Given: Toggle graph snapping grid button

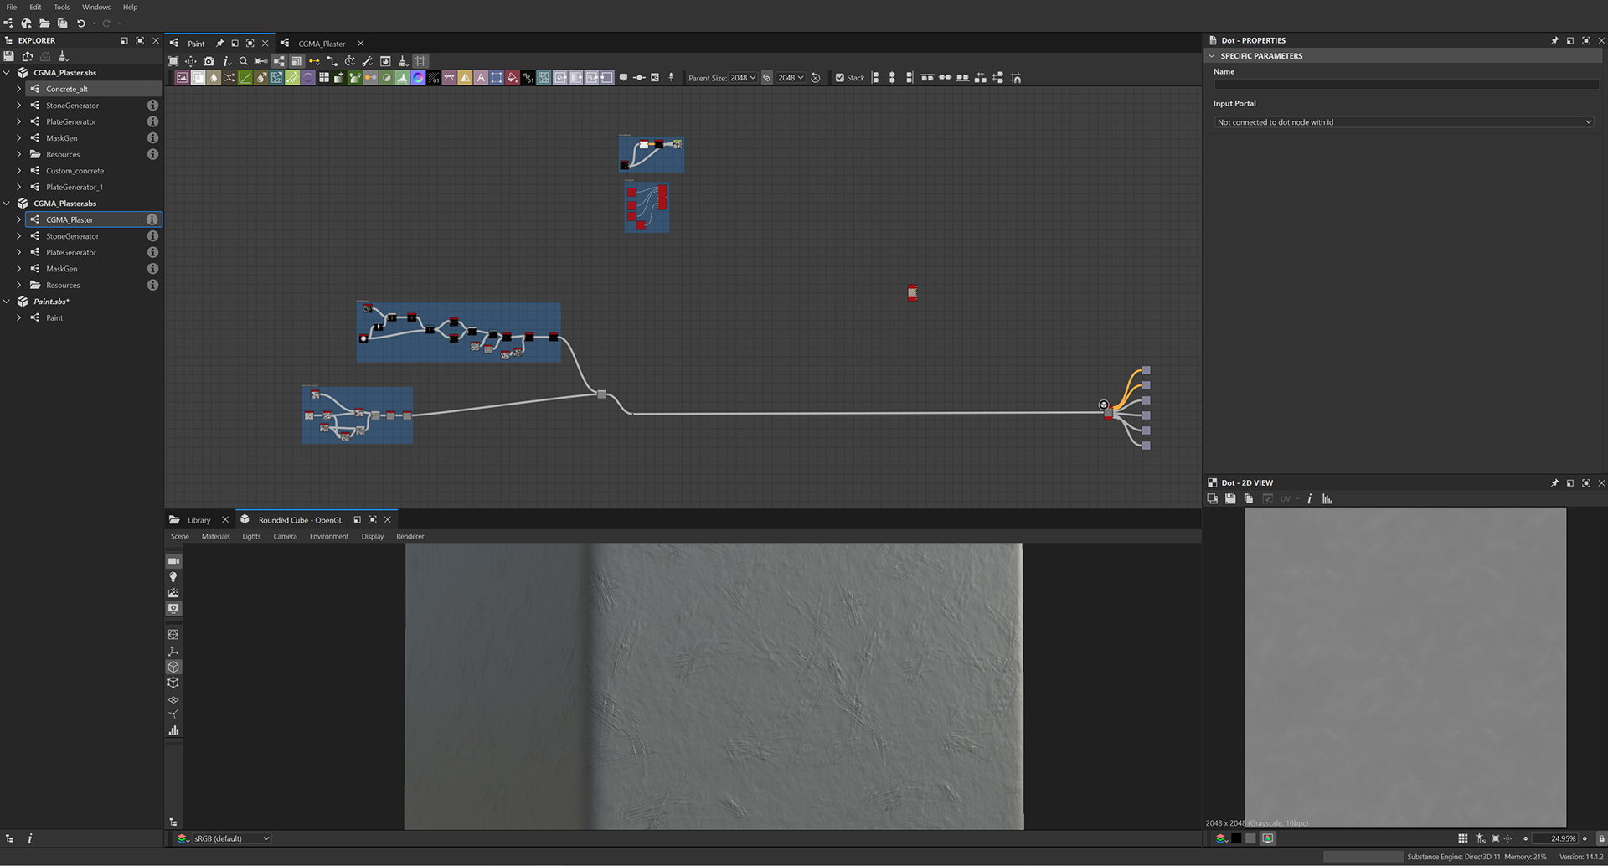Looking at the screenshot, I should point(420,61).
